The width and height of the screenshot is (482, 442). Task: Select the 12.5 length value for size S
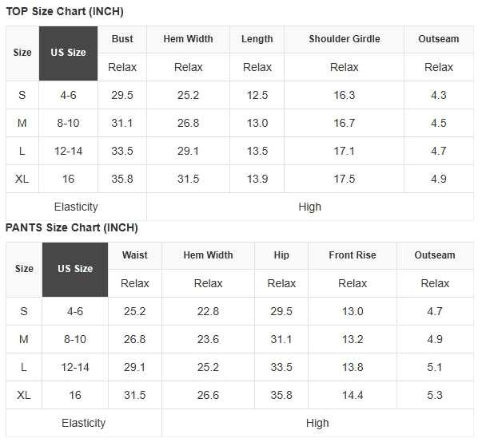257,95
